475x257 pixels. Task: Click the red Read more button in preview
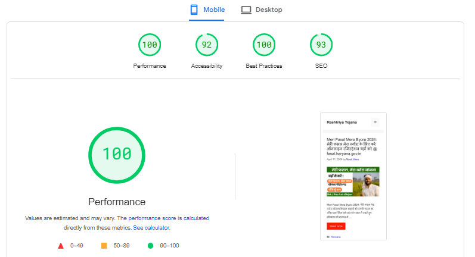[336, 226]
